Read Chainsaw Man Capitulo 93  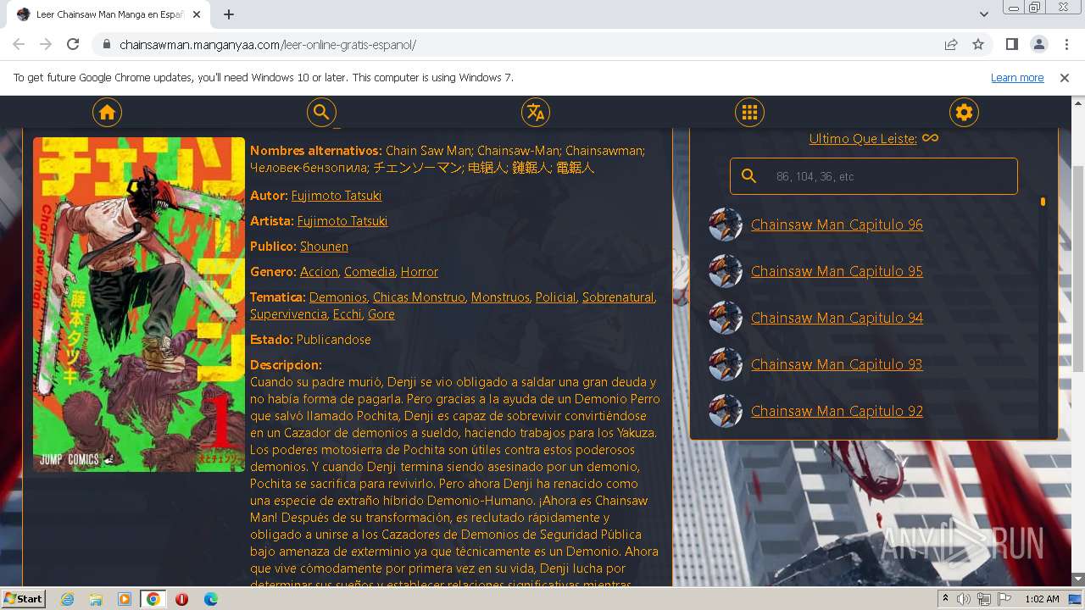pos(837,364)
